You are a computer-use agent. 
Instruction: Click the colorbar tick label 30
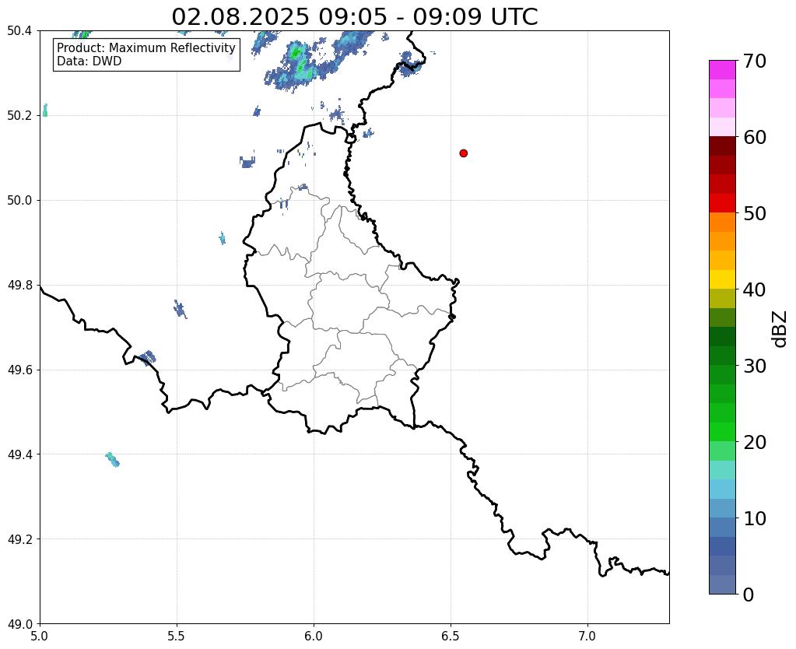click(755, 366)
